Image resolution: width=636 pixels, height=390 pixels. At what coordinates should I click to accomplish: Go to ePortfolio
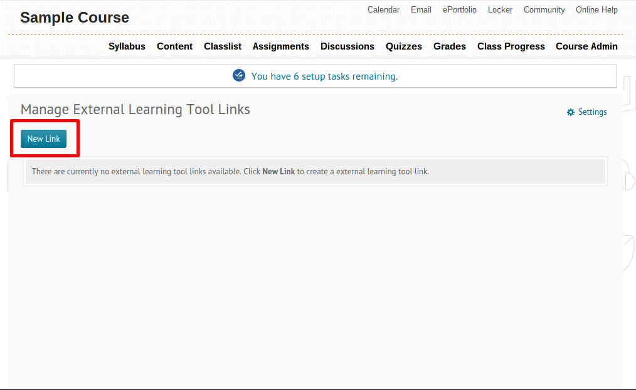460,10
